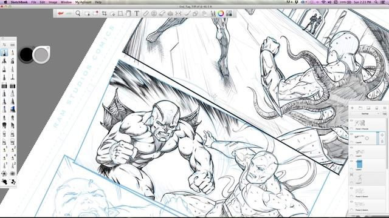Image resolution: width=389 pixels, height=218 pixels.
Task: Toggle lock circle on Layer3
Action: click(351, 169)
